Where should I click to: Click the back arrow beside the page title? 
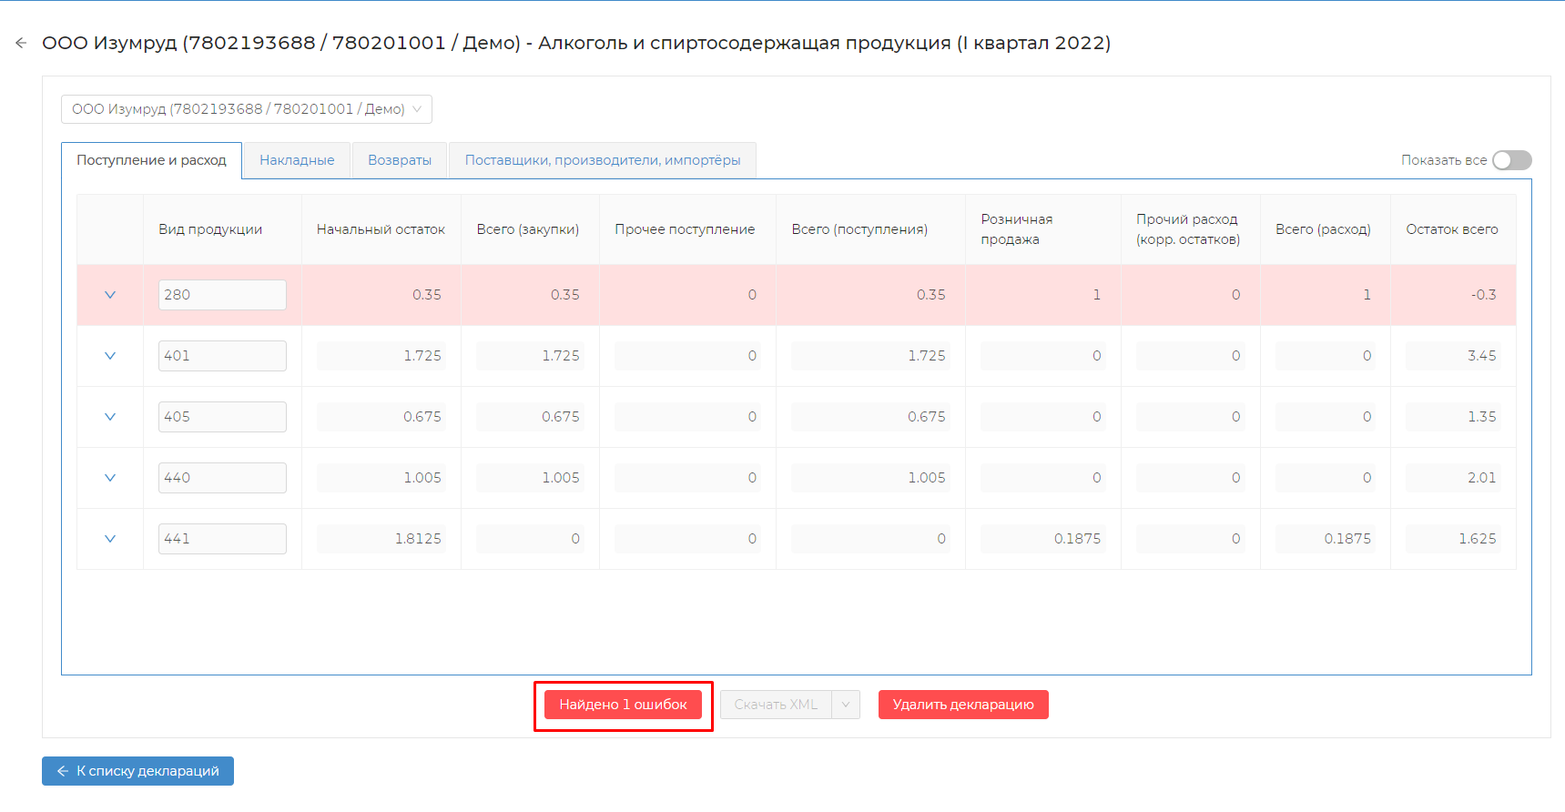click(21, 43)
